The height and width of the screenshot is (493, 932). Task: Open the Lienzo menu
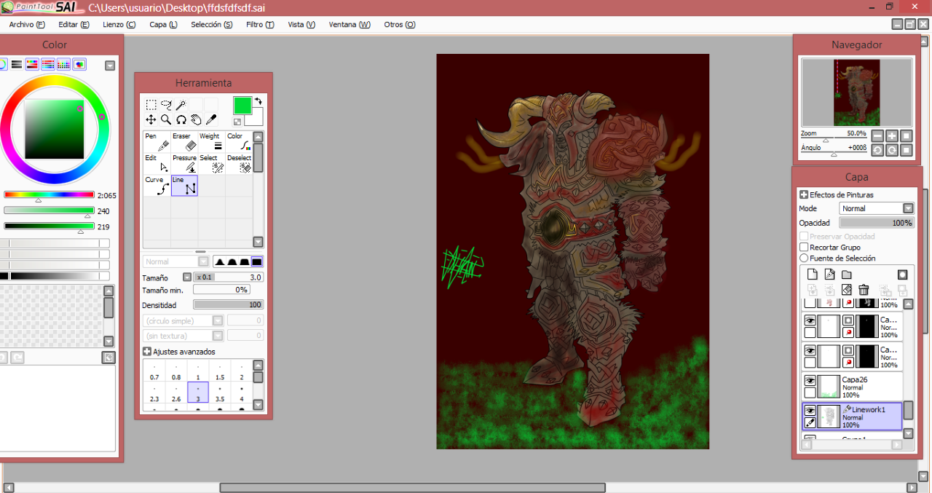(x=119, y=24)
